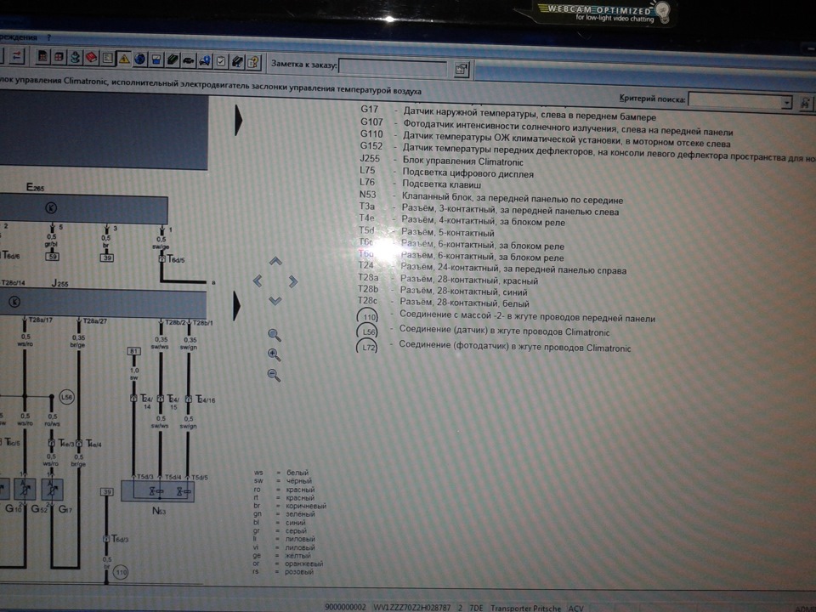
Task: Select legend entry L76 button illumination
Action: point(420,184)
